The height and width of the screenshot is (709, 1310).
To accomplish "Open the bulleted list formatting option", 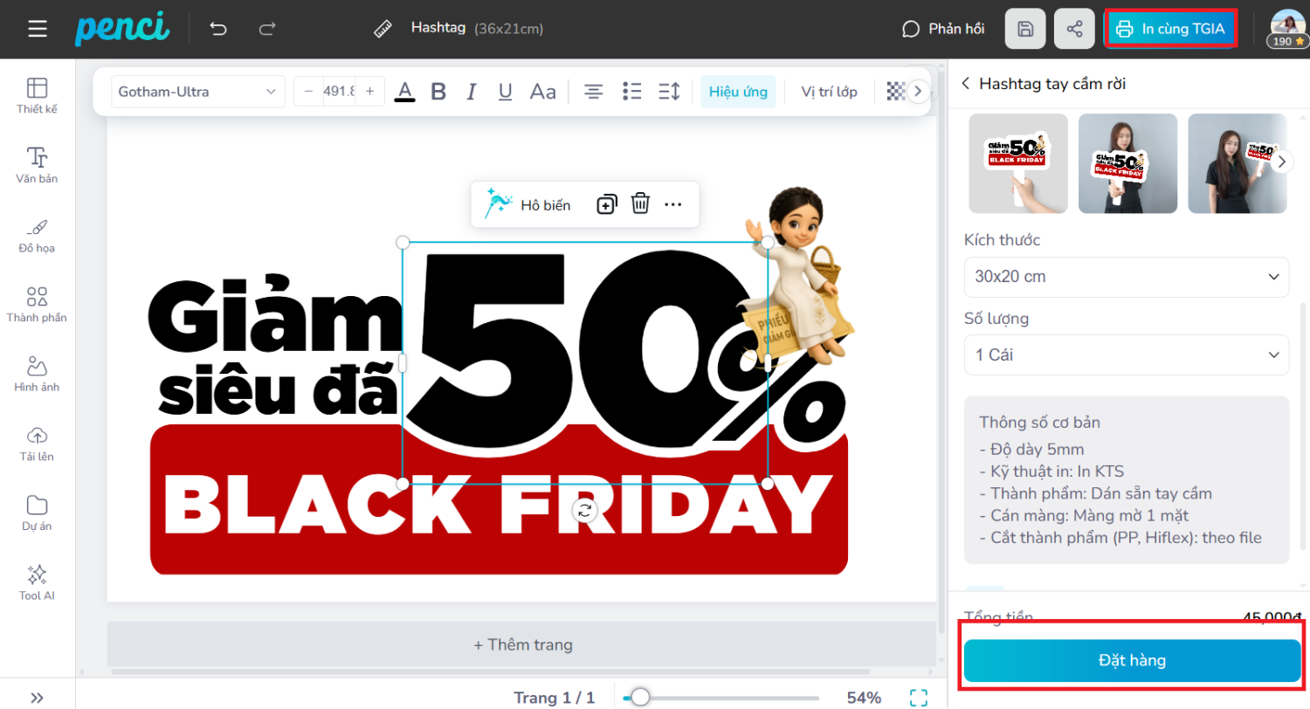I will (x=631, y=91).
